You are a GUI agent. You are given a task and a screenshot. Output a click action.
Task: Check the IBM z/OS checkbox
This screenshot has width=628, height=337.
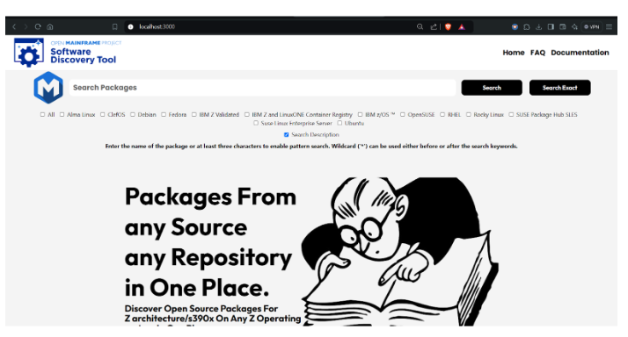click(360, 115)
